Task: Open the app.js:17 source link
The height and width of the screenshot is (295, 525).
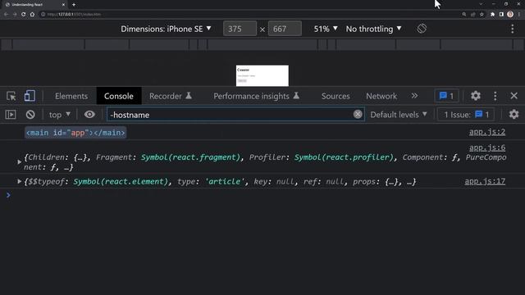Action: tap(485, 181)
